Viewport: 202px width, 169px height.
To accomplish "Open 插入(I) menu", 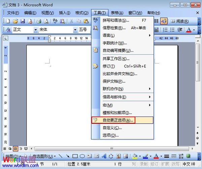I will click(64, 13).
